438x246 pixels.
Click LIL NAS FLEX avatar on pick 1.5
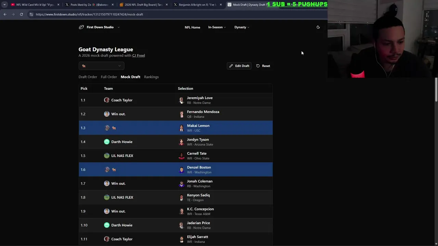pos(107,156)
